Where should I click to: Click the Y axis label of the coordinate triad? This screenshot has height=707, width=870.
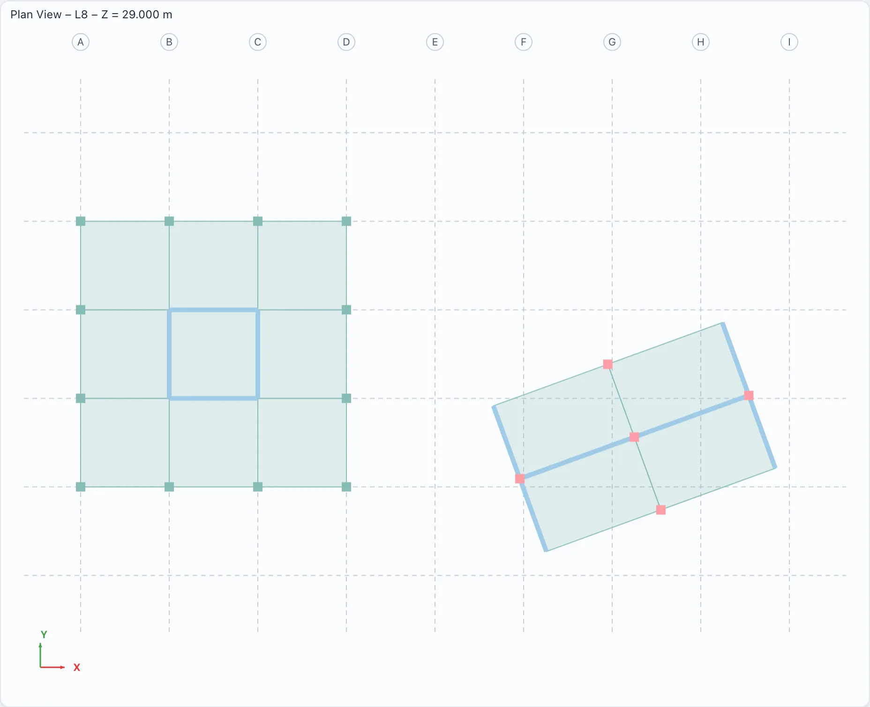click(x=44, y=634)
